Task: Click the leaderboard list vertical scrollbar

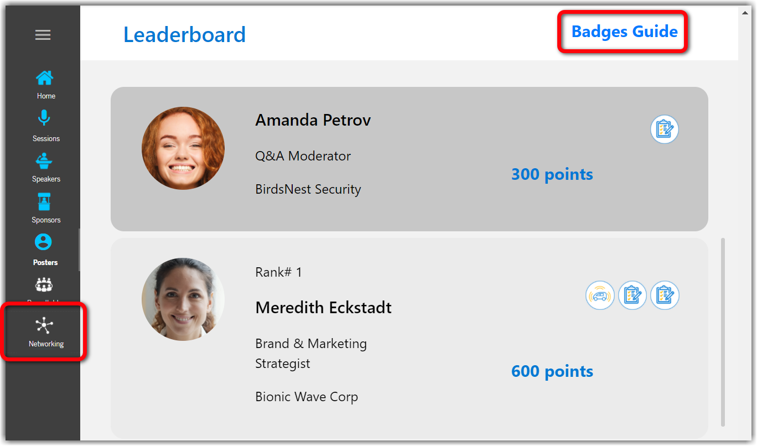Action: 723,332
